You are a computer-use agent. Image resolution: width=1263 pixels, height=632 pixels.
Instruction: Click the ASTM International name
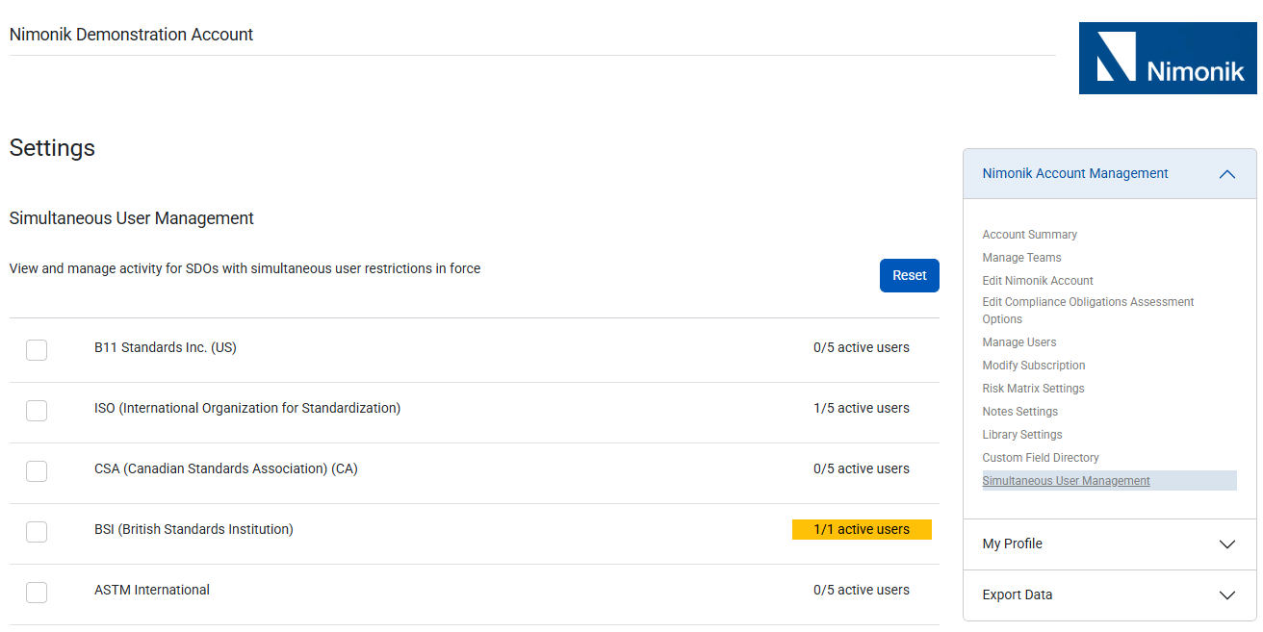click(x=152, y=590)
